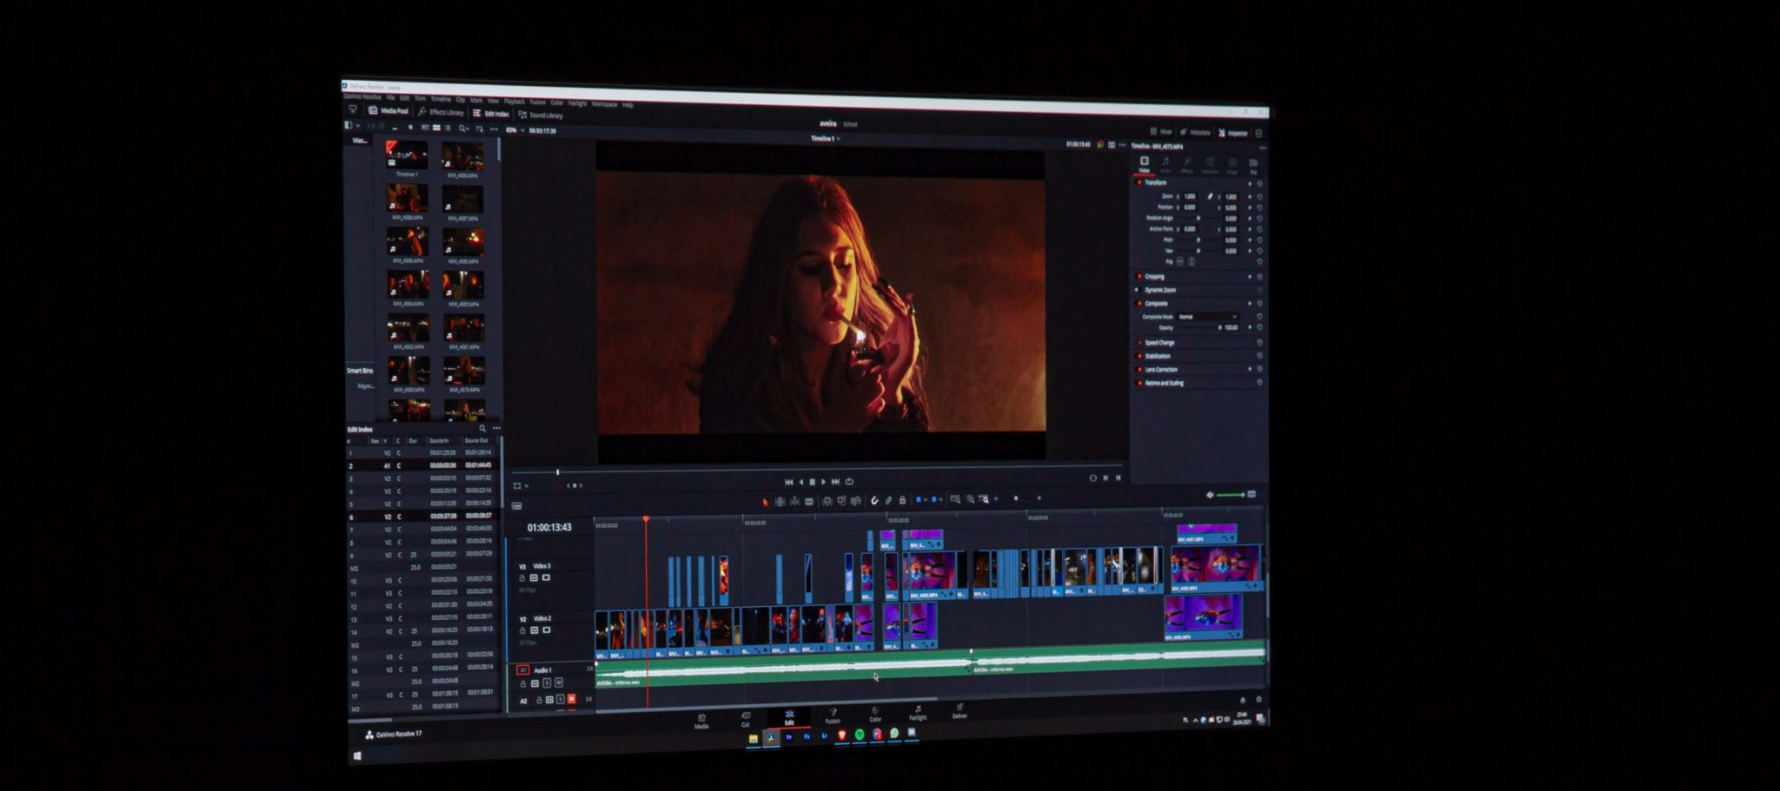Select the MVI_4581.MP4 clip thumbnail
Screen dimensions: 1780x791
[464, 327]
